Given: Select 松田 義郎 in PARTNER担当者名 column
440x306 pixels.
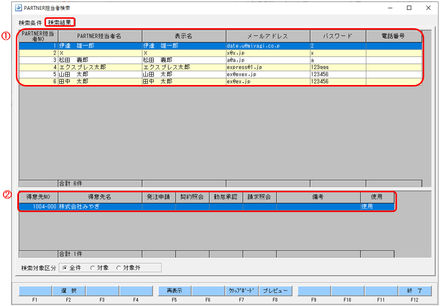Looking at the screenshot, I should pyautogui.click(x=100, y=60).
